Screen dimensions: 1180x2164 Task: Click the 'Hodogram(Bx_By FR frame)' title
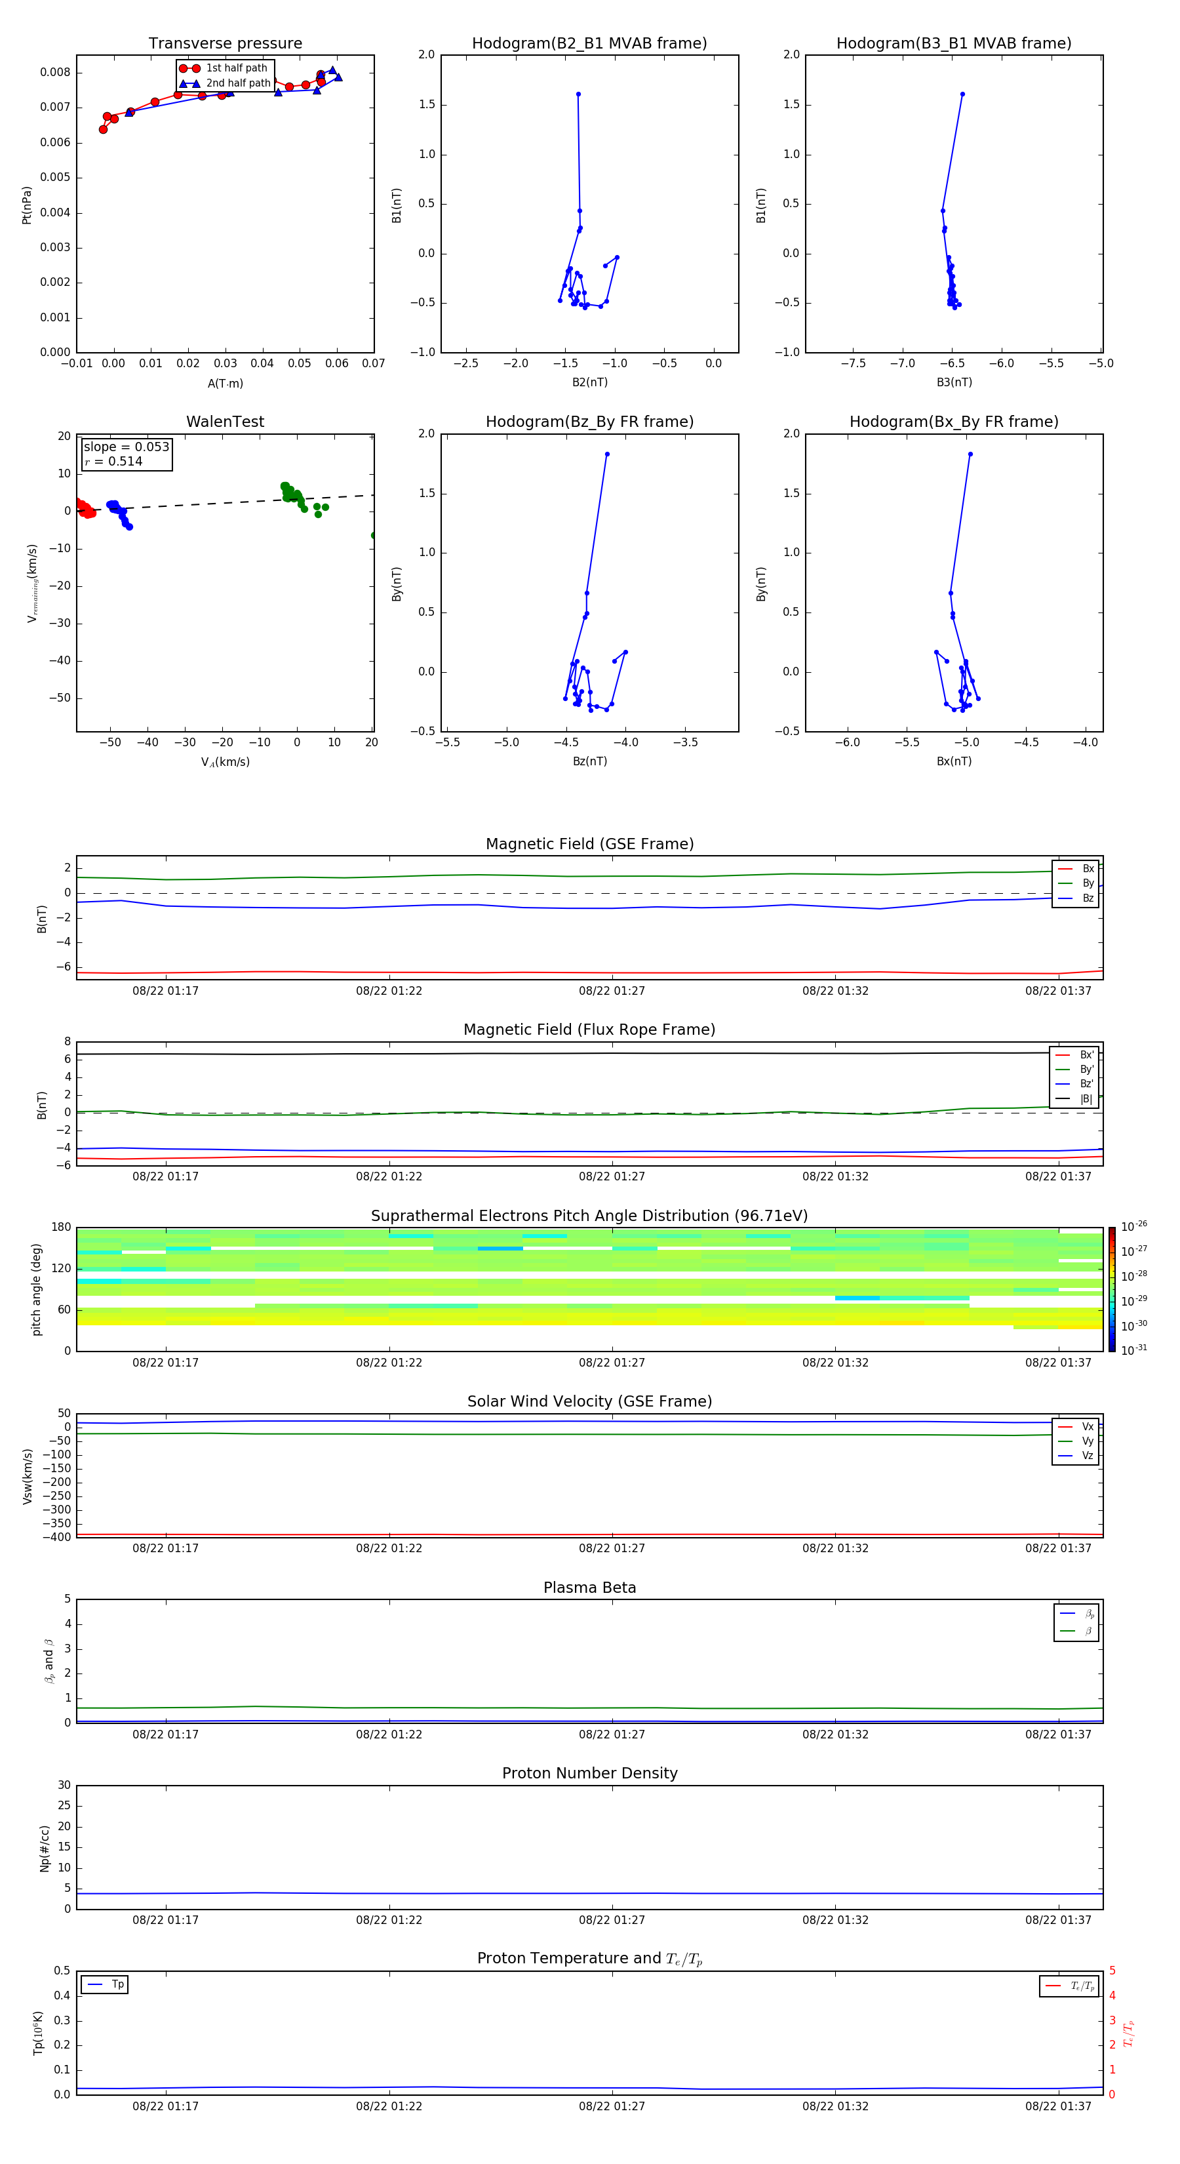(954, 422)
